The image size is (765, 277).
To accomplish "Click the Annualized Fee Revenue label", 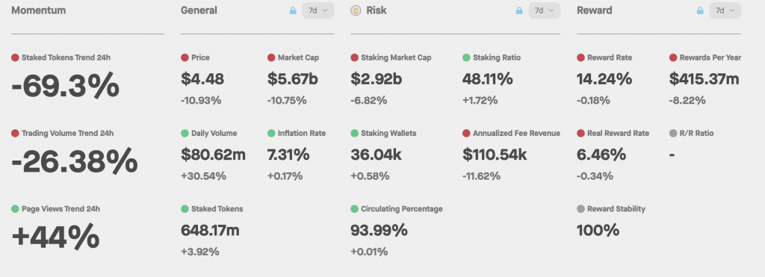I will 516,133.
